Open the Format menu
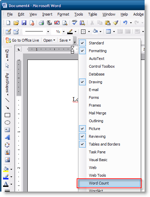150x197 pixels. coord(63,14)
